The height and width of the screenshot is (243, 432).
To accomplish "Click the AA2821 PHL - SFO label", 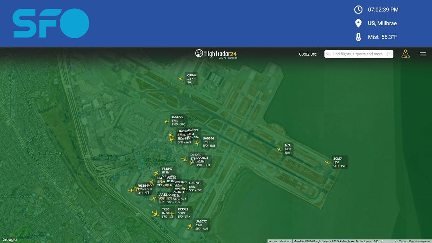I will pyautogui.click(x=204, y=161).
